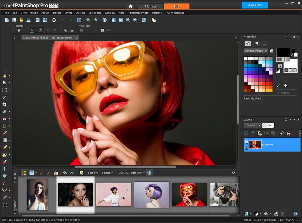Viewport: 302px width, 223px height.
Task: Select the Eraser tool
Action: pyautogui.click(x=6, y=148)
